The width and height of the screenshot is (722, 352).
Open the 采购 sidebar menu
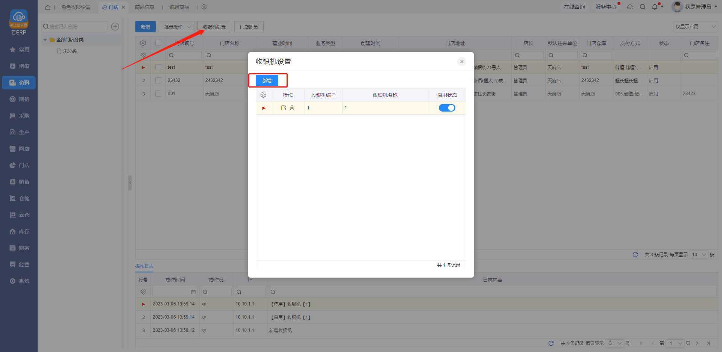(20, 116)
